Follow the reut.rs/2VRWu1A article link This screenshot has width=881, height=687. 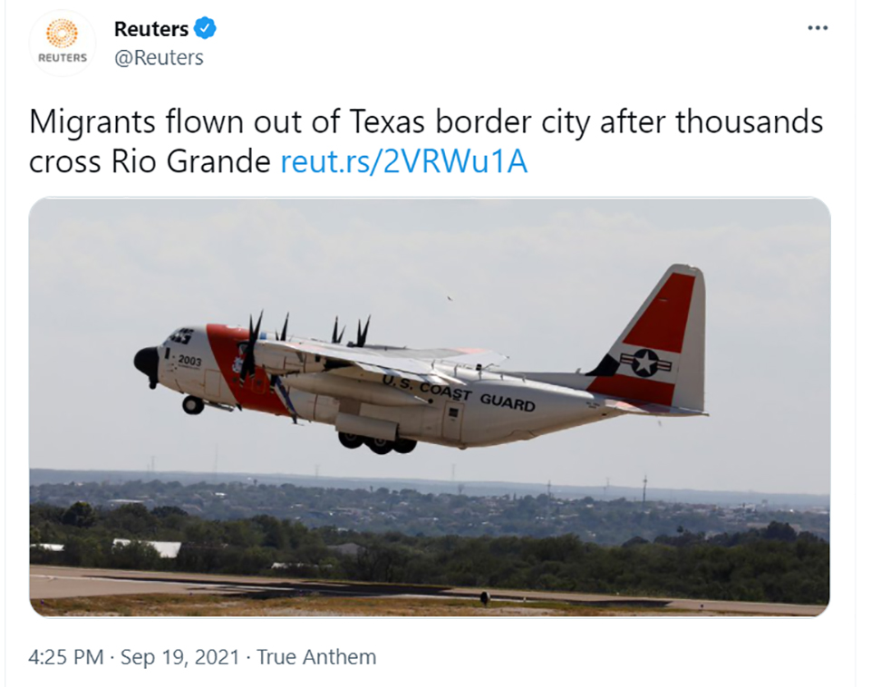[x=403, y=161]
